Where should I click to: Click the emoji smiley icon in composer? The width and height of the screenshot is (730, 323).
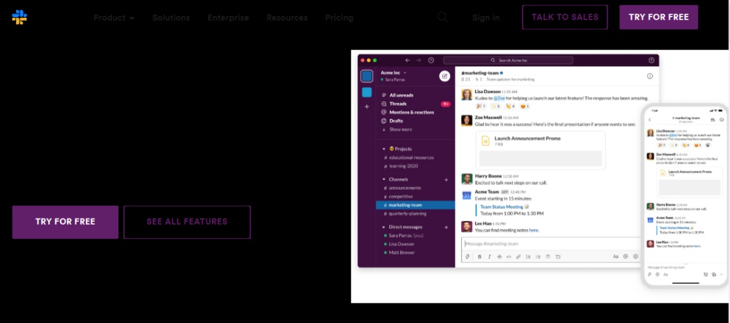pyautogui.click(x=636, y=257)
